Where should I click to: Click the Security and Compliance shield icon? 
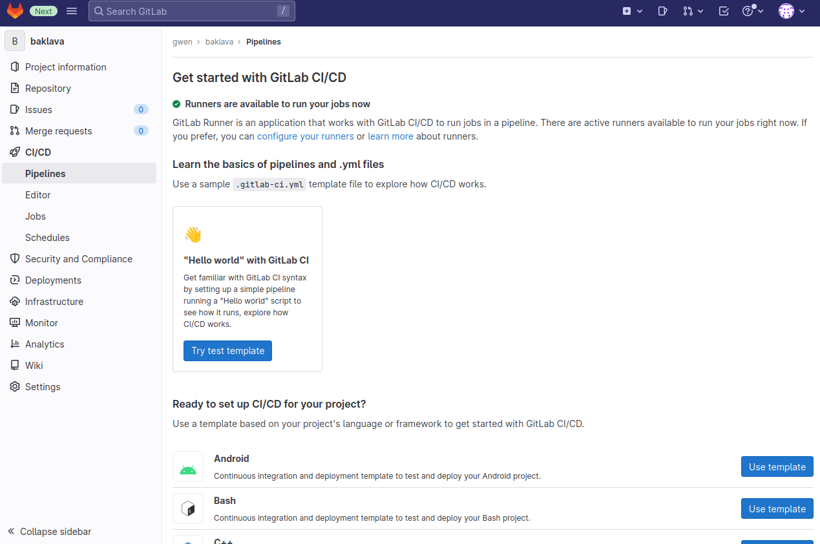click(x=15, y=259)
